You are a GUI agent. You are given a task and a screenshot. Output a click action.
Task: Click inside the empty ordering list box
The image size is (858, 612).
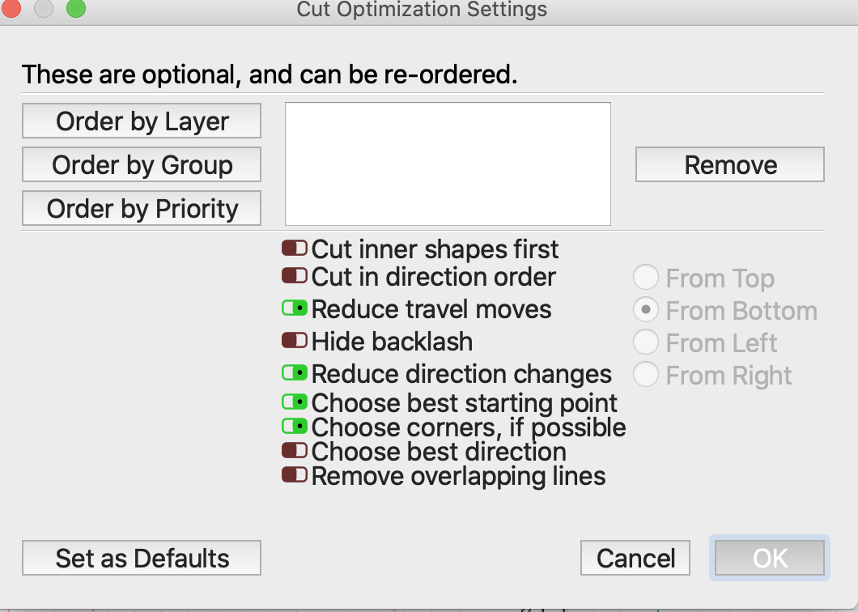[448, 164]
